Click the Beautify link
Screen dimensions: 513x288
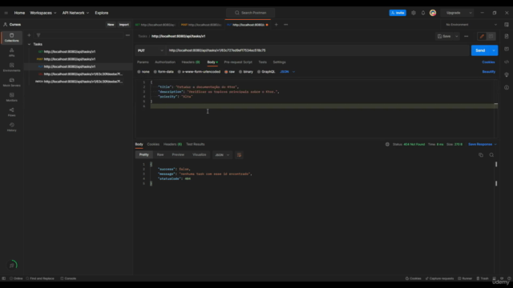tap(488, 72)
